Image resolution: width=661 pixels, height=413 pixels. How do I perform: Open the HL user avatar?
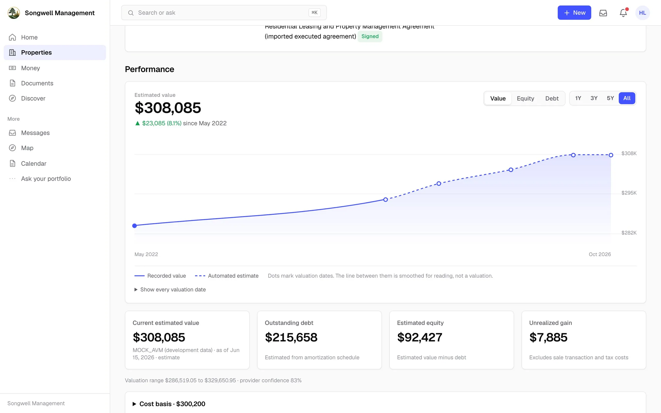click(x=642, y=13)
